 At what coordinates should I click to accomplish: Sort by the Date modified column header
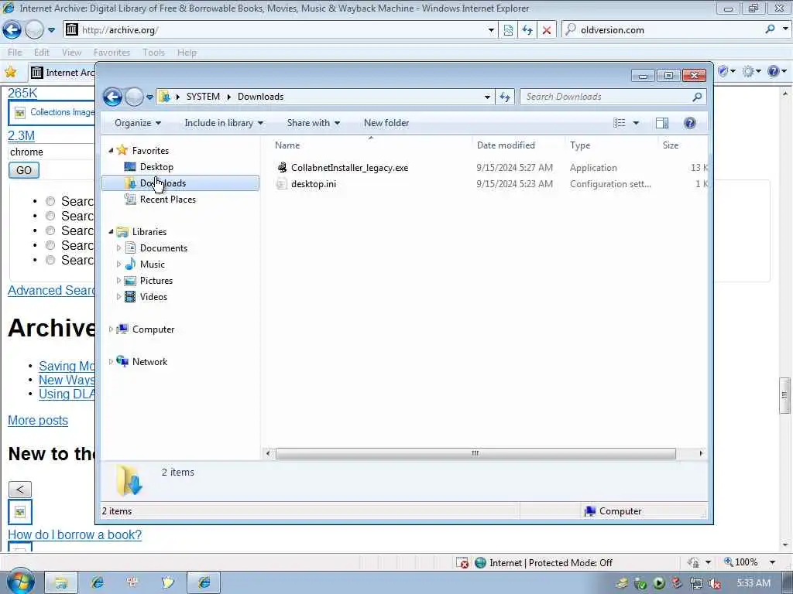(506, 145)
